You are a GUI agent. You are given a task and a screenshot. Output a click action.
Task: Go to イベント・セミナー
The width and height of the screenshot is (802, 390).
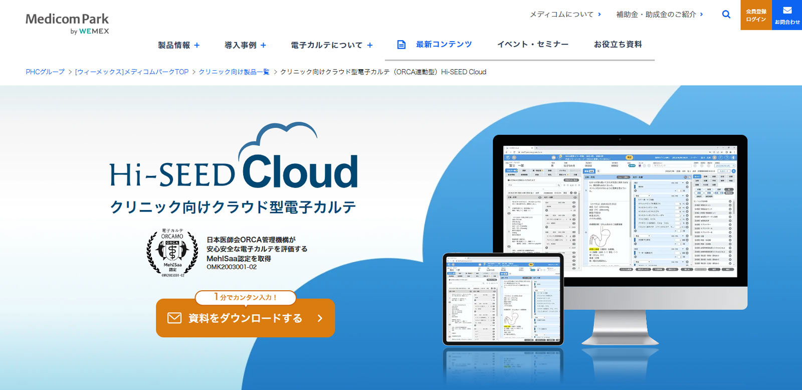pyautogui.click(x=533, y=44)
